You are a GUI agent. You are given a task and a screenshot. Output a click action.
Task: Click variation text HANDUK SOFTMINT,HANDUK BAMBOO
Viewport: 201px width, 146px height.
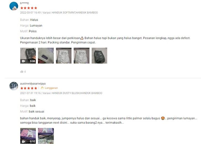pyautogui.click(x=75, y=12)
